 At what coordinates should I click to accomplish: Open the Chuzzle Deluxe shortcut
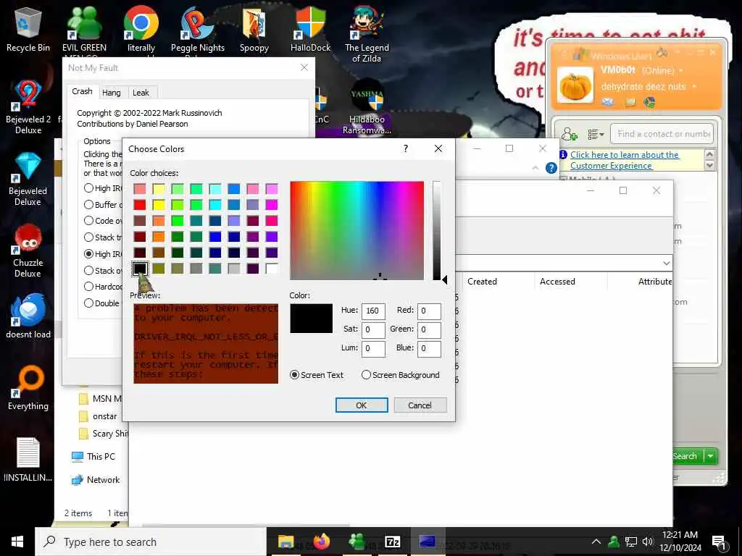click(28, 250)
